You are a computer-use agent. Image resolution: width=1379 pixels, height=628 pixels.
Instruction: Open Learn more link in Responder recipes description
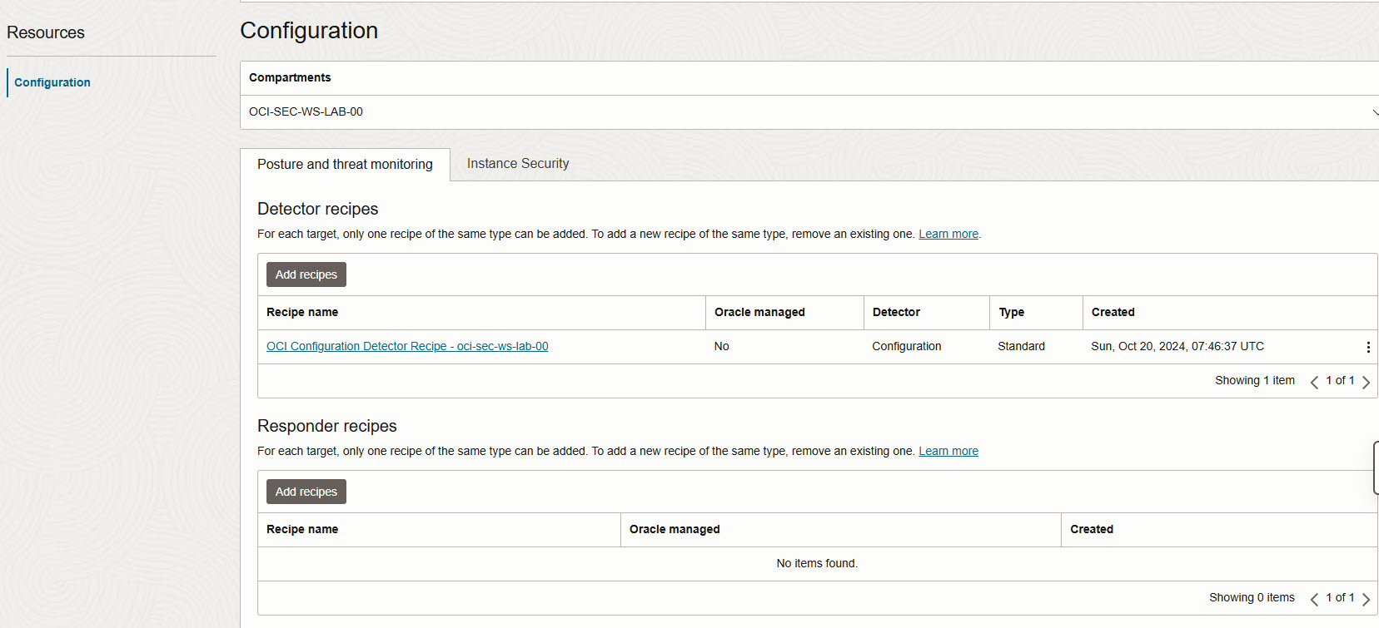948,451
